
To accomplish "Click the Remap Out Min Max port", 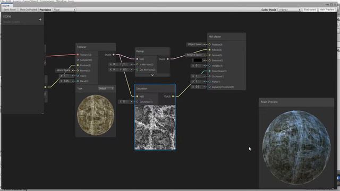I will coord(137,70).
